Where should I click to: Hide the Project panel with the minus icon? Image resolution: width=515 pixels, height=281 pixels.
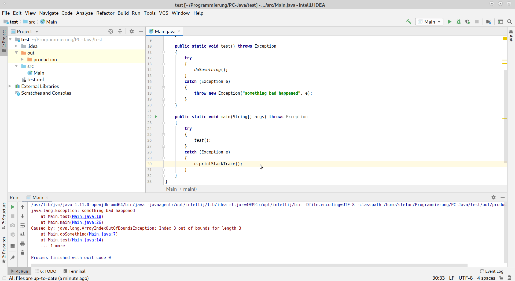tap(141, 31)
